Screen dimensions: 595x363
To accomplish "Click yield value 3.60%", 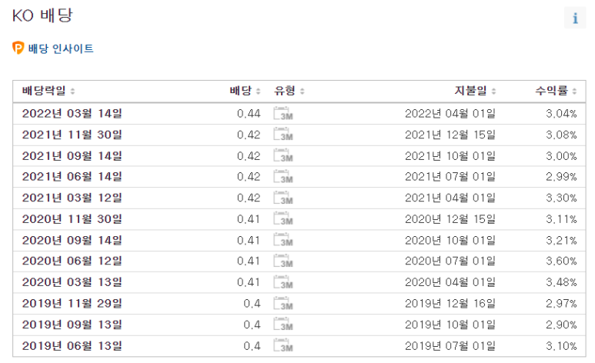I will coord(561,261).
